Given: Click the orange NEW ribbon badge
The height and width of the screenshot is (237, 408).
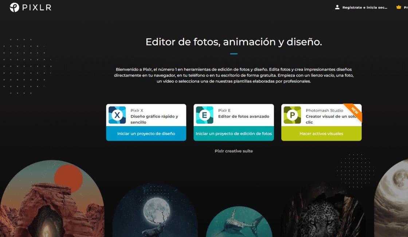Looking at the screenshot, I should click(x=354, y=111).
